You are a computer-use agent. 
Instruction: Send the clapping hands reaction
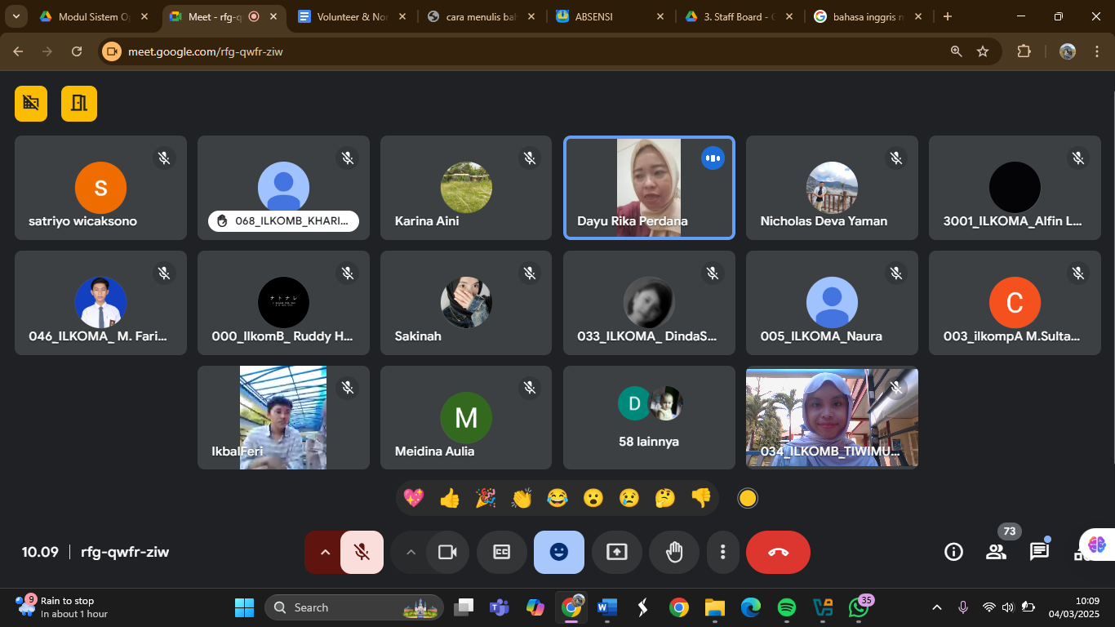522,498
